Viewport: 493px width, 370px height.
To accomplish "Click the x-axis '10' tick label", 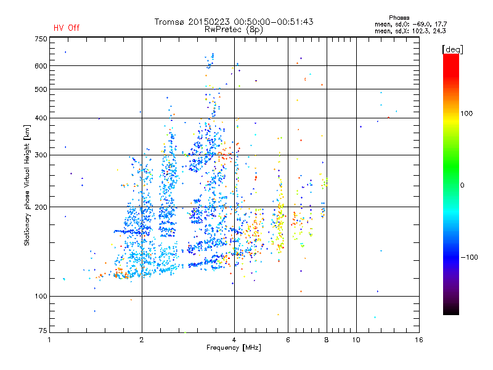I will [x=356, y=340].
